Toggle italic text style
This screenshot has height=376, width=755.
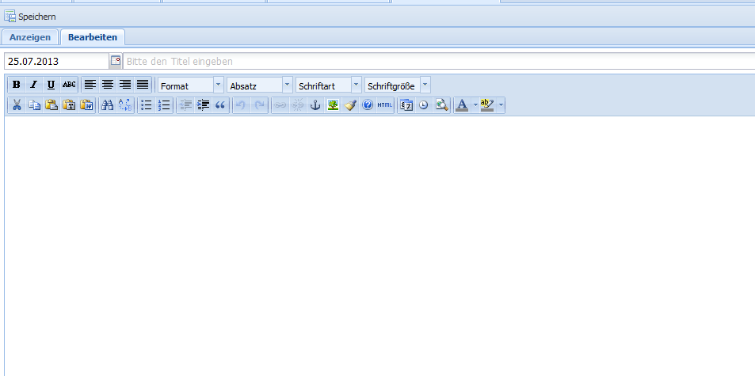tap(33, 85)
